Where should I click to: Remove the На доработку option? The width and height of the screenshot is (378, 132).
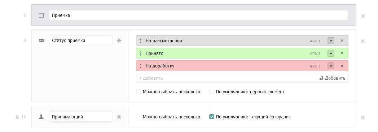pos(342,66)
